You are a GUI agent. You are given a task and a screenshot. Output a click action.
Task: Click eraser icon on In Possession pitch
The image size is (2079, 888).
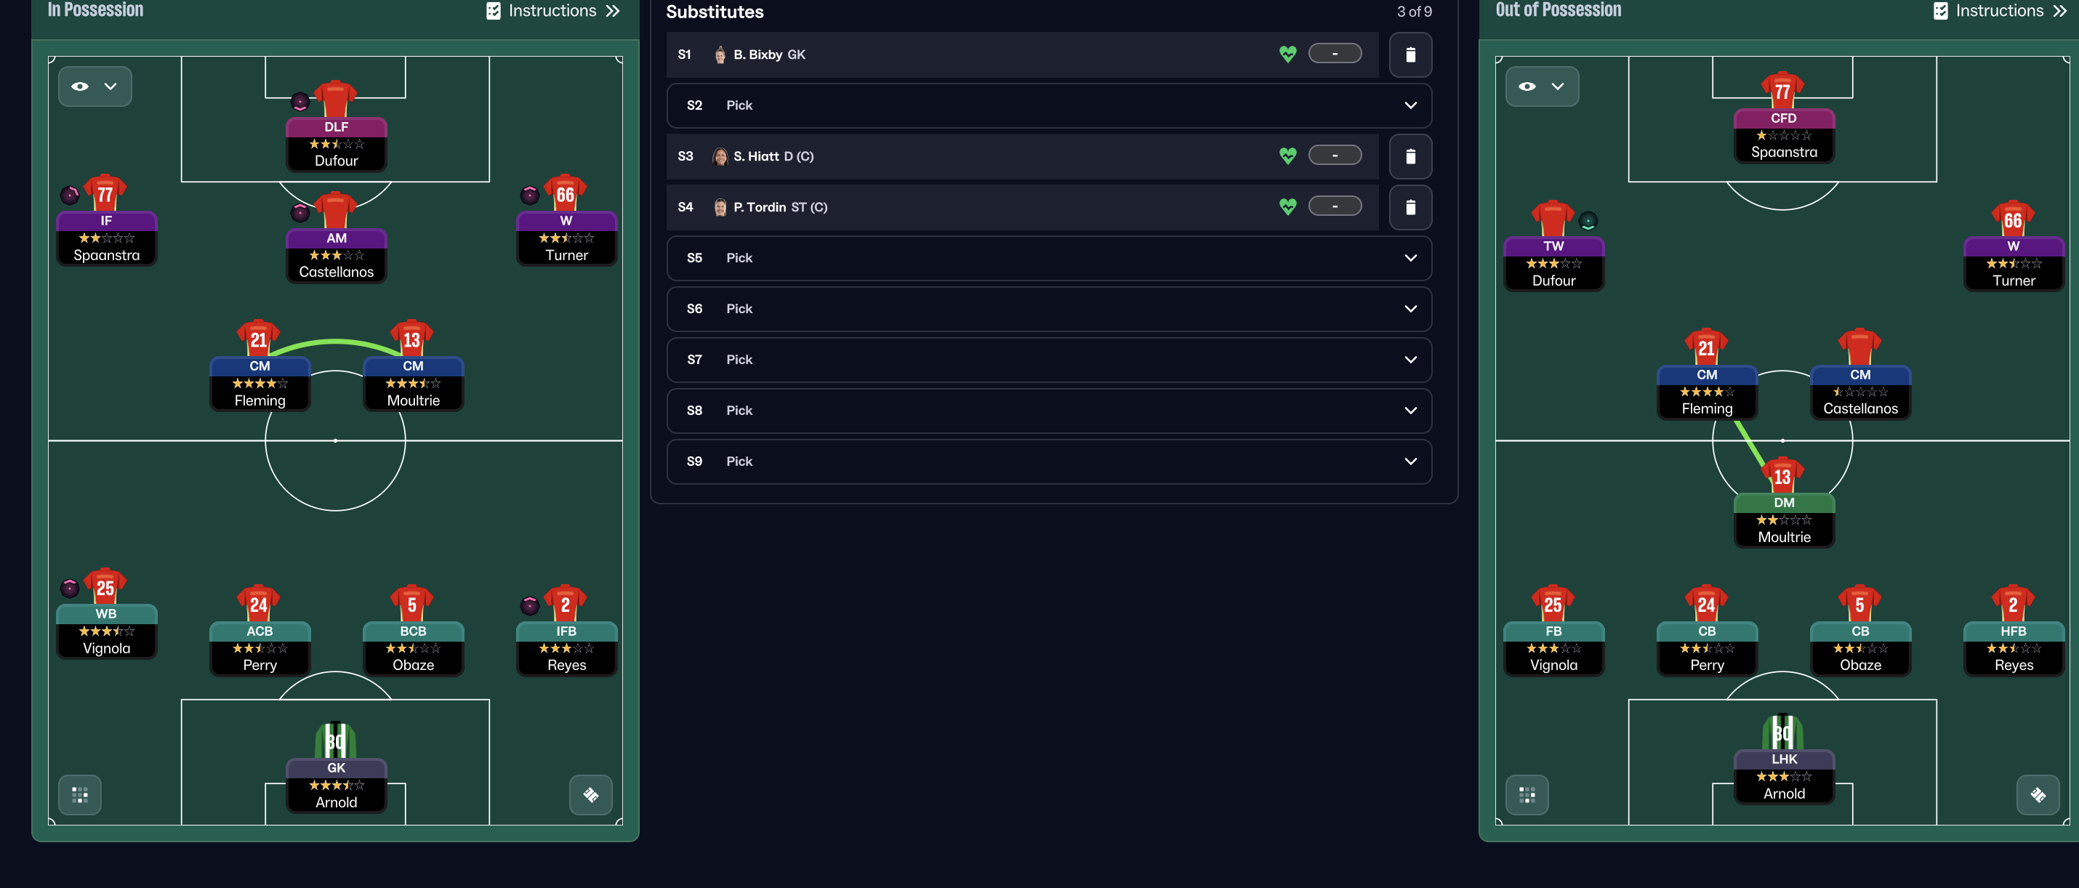[591, 795]
